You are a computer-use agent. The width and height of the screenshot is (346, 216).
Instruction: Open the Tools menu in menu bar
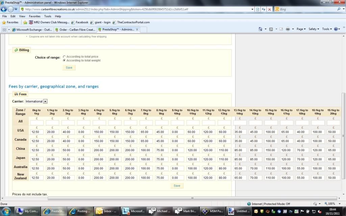(x=48, y=16)
